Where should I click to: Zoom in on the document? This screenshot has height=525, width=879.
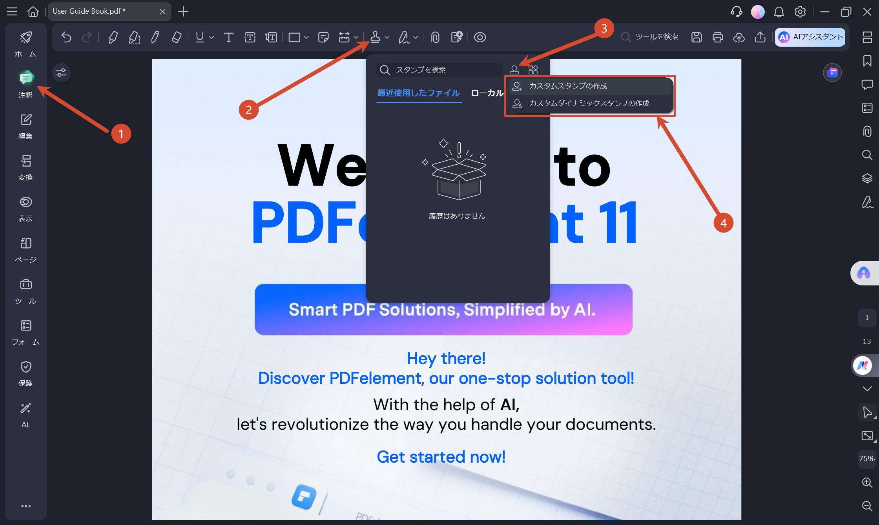(867, 482)
